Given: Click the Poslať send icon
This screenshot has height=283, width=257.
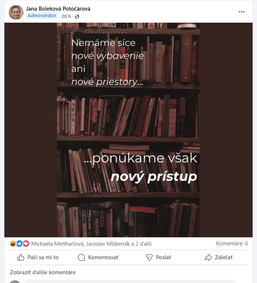Looking at the screenshot, I should (149, 257).
